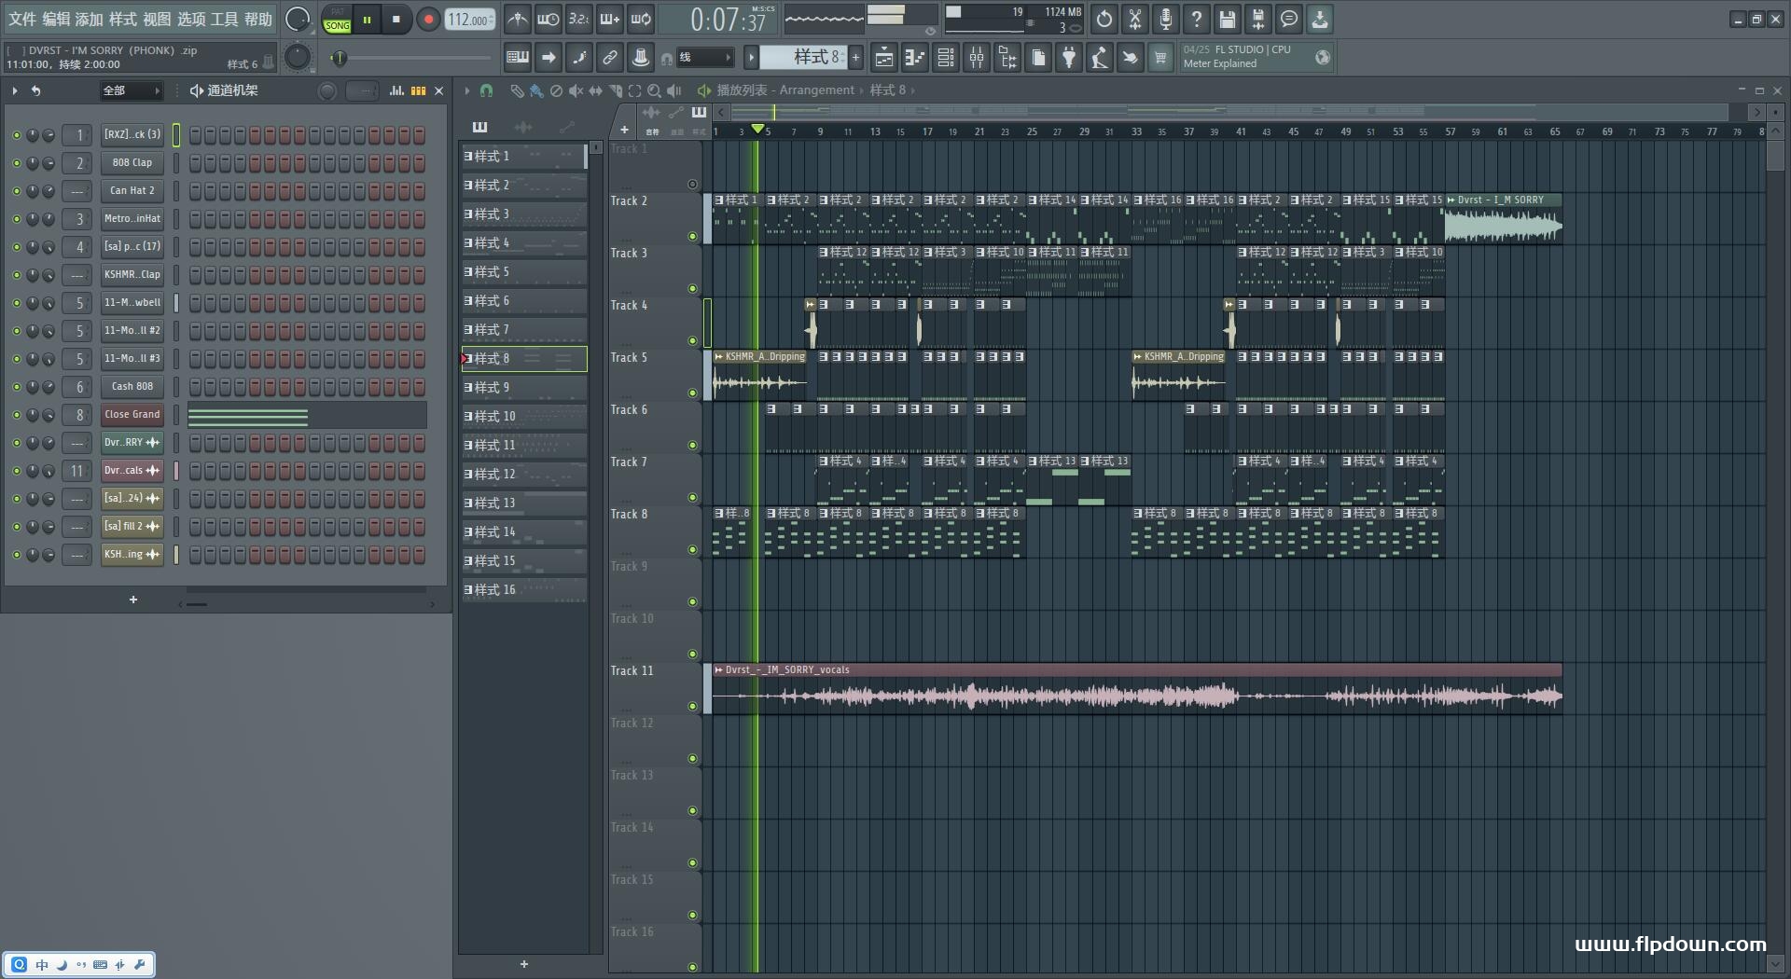1791x979 pixels.
Task: Open the 样式 menu in the menu bar
Action: point(123,19)
